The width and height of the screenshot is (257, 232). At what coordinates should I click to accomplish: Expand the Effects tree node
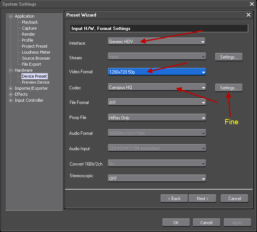coord(11,95)
